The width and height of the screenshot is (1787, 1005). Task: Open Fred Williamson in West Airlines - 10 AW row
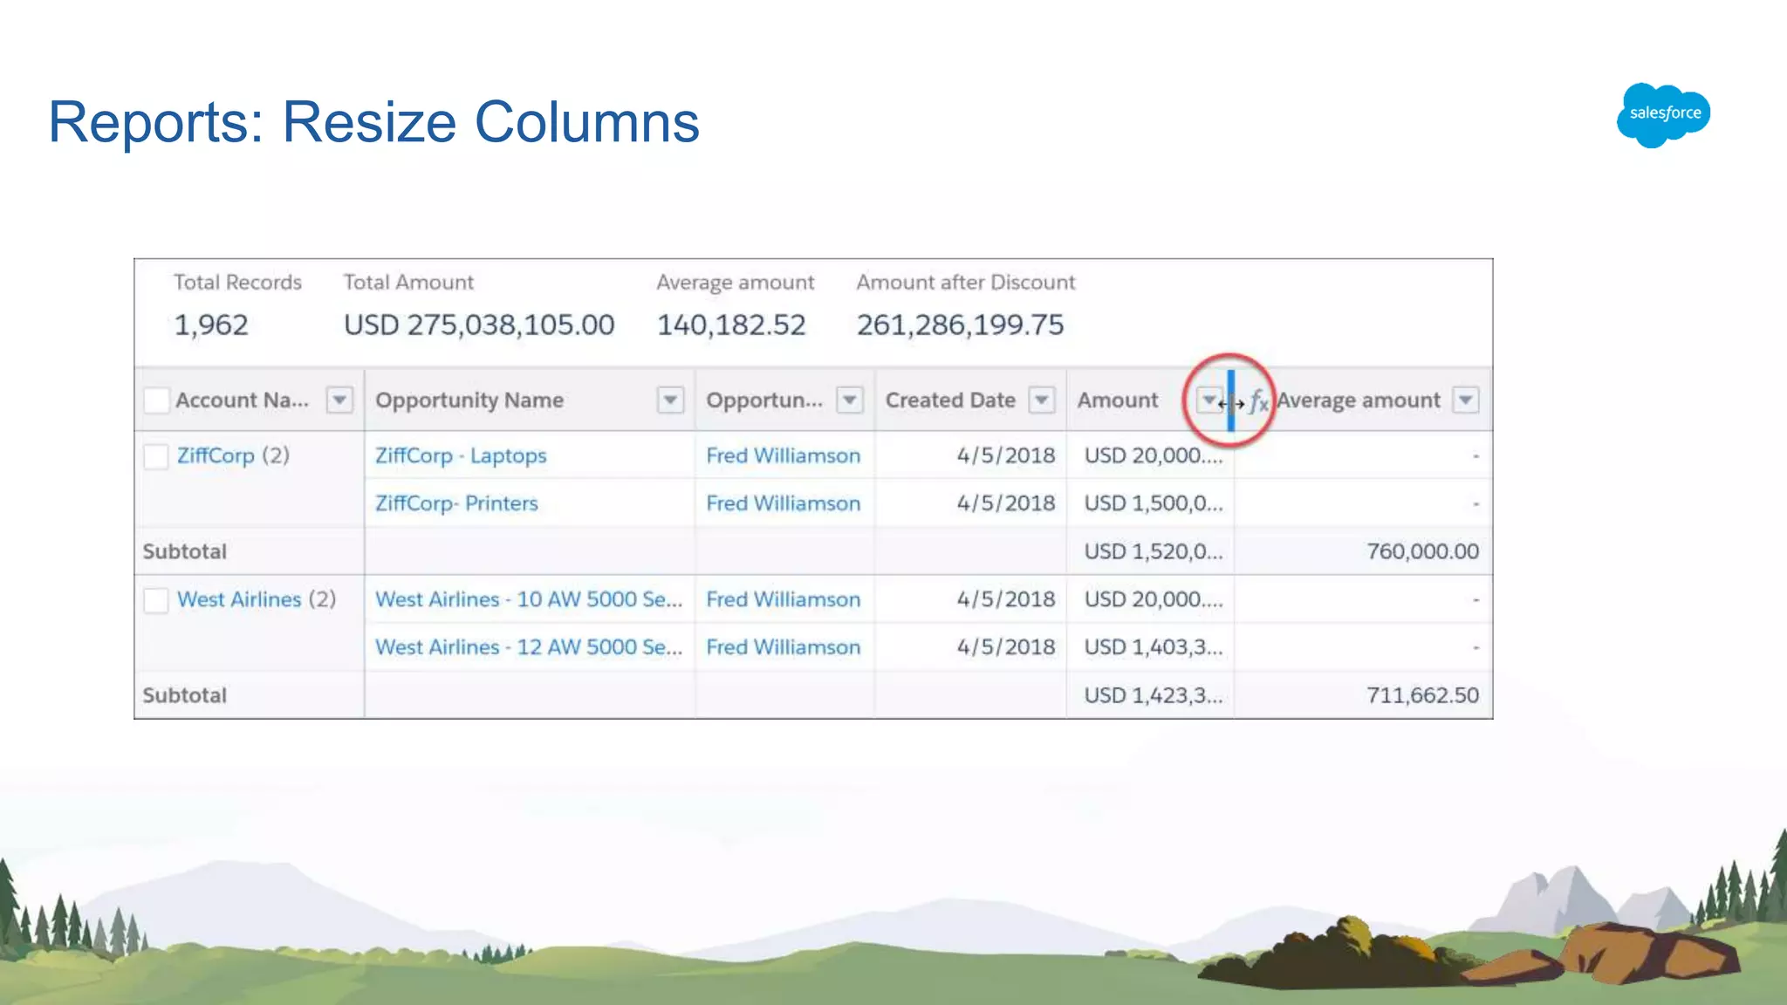tap(784, 599)
